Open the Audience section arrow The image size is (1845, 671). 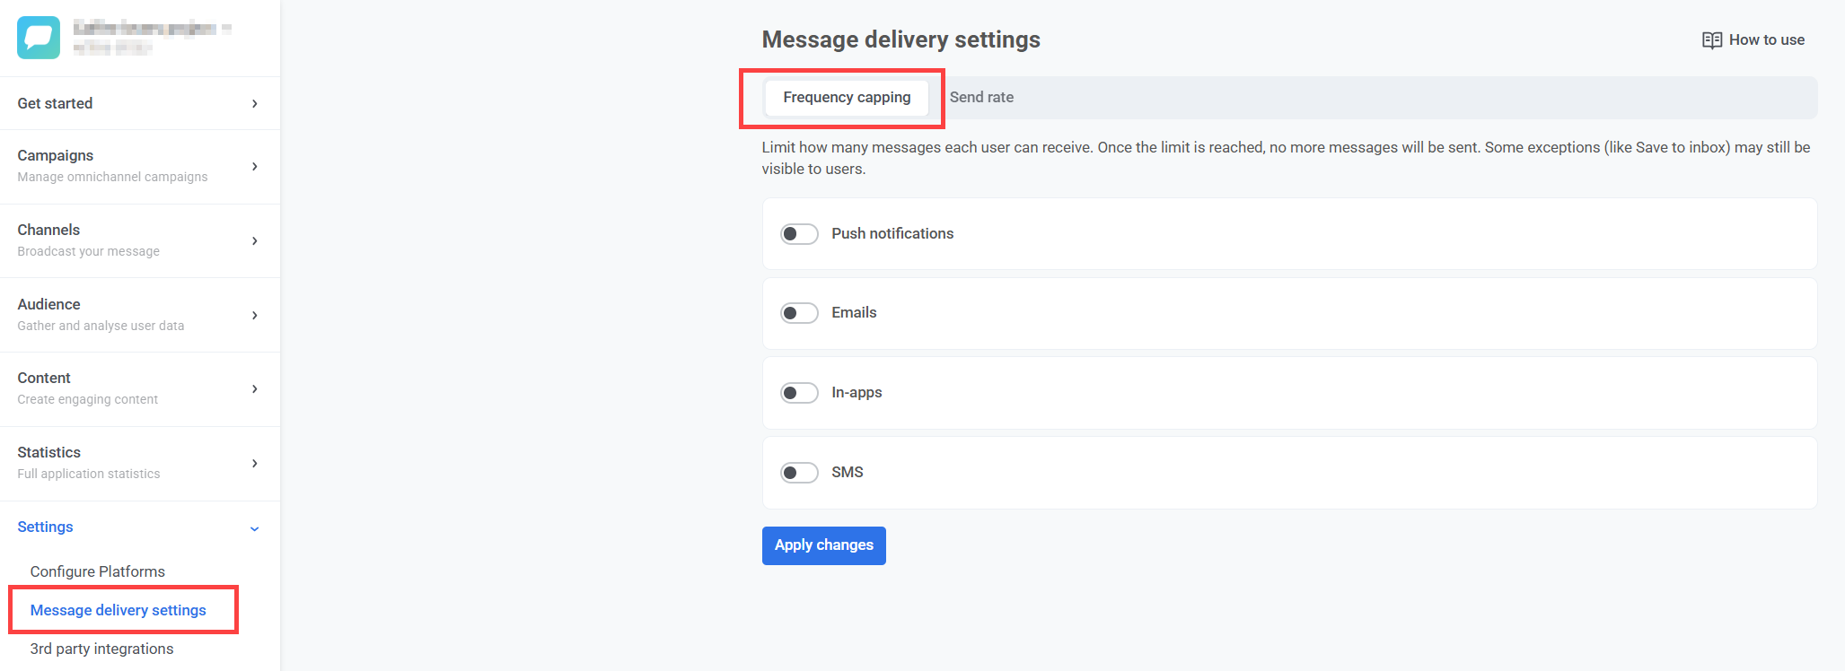[255, 316]
